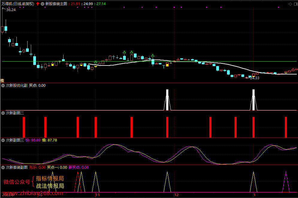The image size is (298, 198).
Task: Click the last green down arrow signal
Action: pos(153,56)
